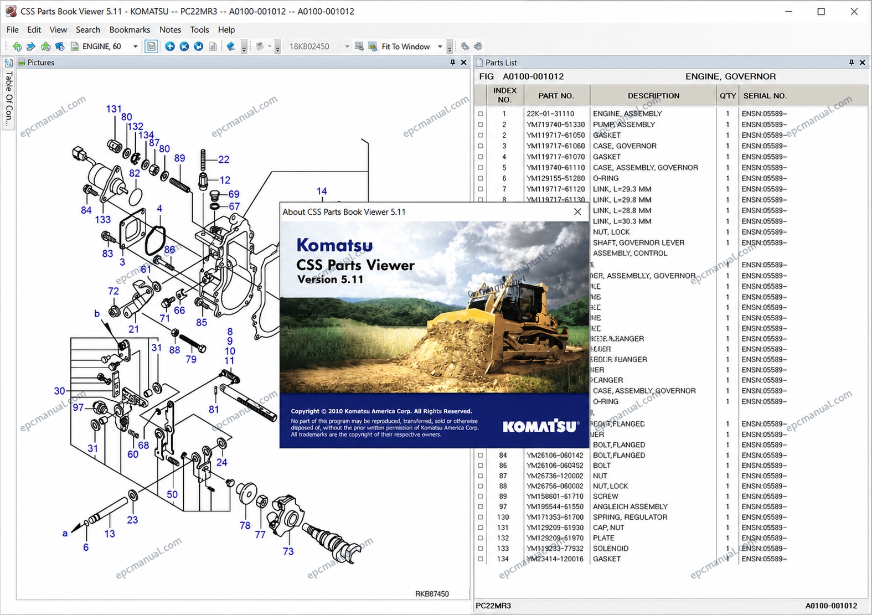
Task: Open the ENGINE, 60 dropdown
Action: pos(135,46)
